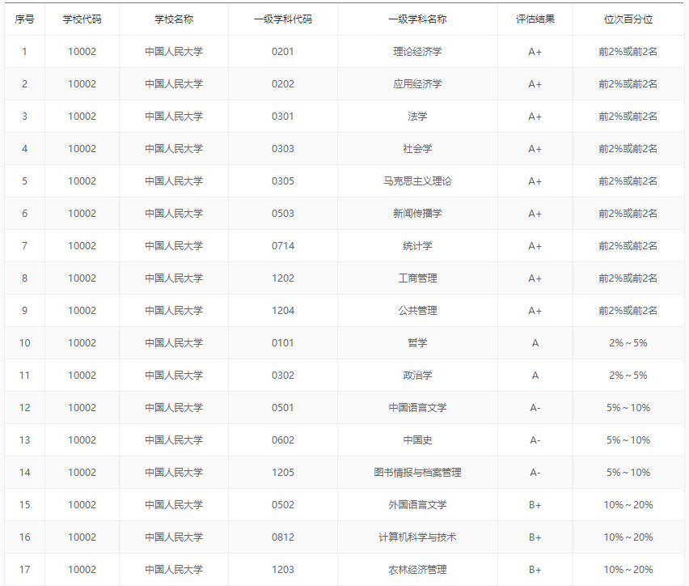Screen dimensions: 689x586
Task: Click the B+ result for 农林经济管理
Action: tap(535, 569)
